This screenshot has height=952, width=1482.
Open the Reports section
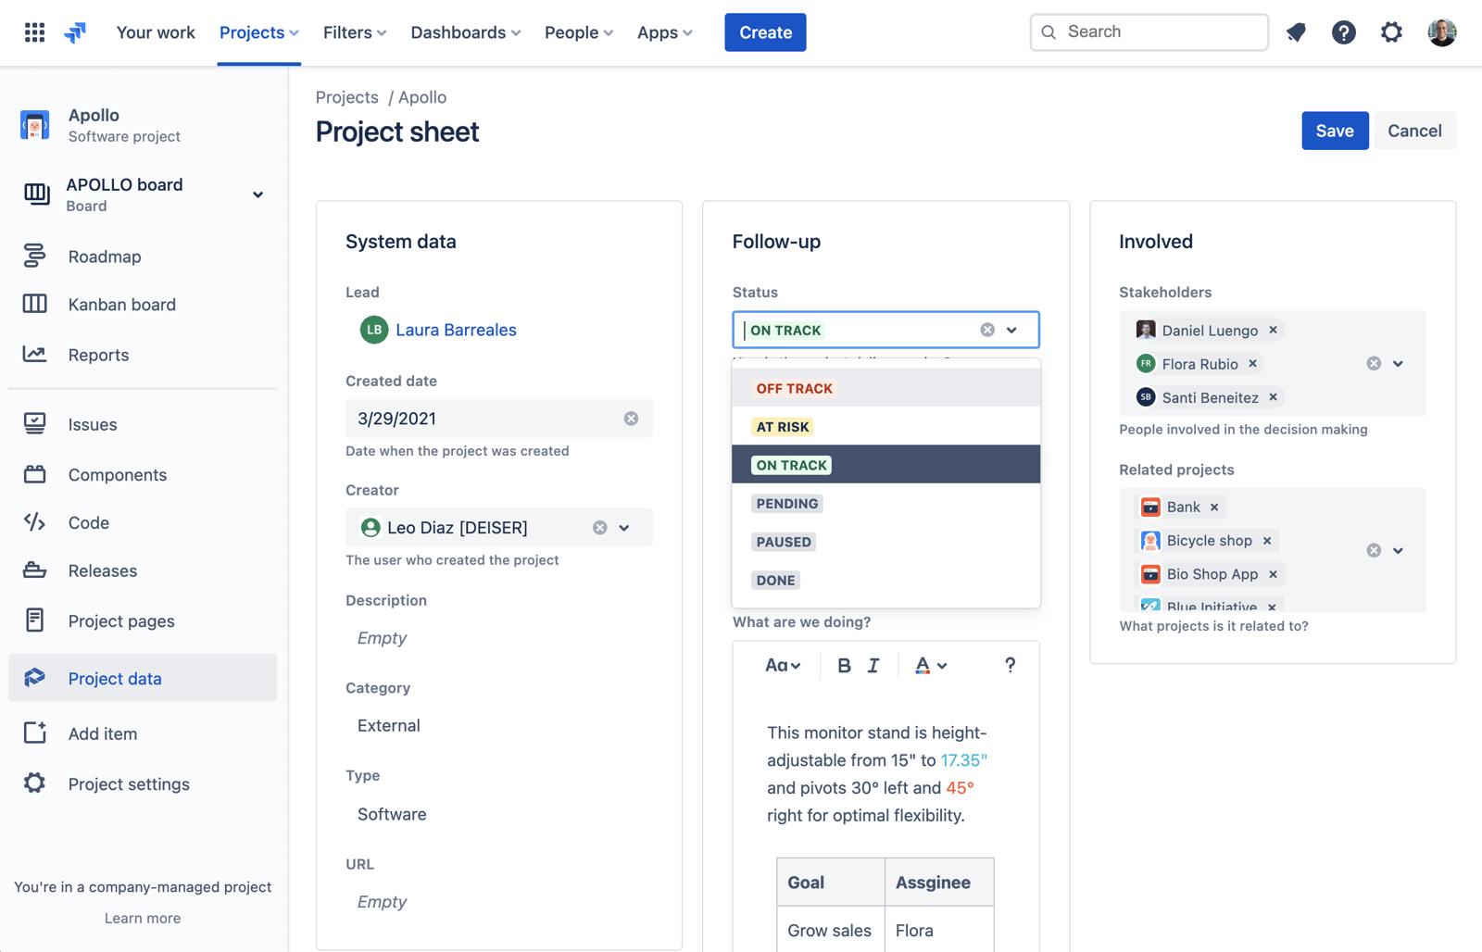click(98, 355)
